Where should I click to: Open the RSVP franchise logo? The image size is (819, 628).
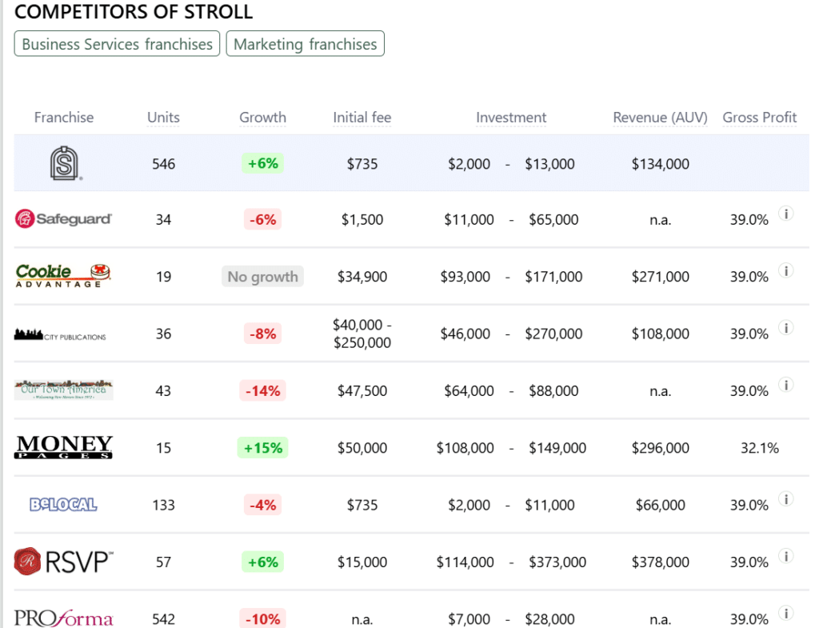pos(63,562)
